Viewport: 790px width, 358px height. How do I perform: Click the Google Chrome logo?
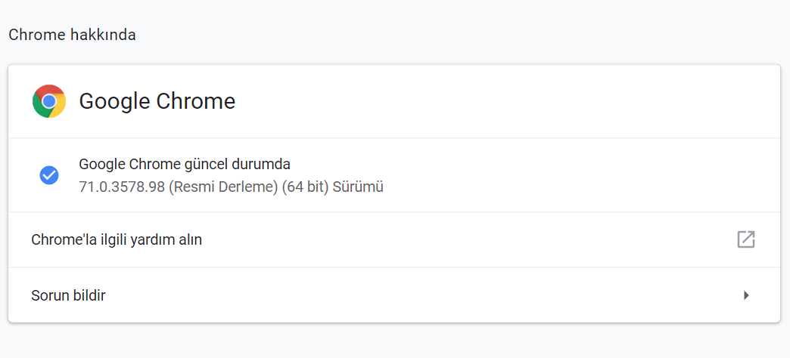pos(49,101)
